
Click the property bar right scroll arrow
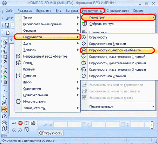pyautogui.click(x=152, y=125)
